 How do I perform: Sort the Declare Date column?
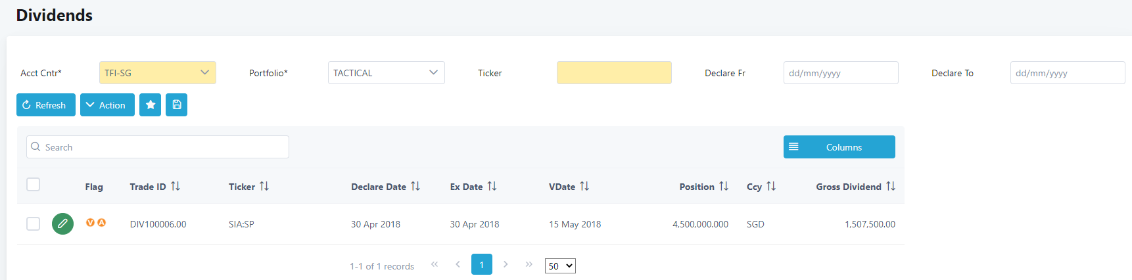pos(415,187)
